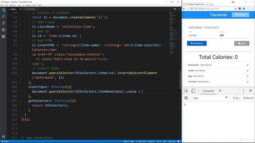Click the console Filter input
Screen dimensions: 255x143
pos(236,98)
